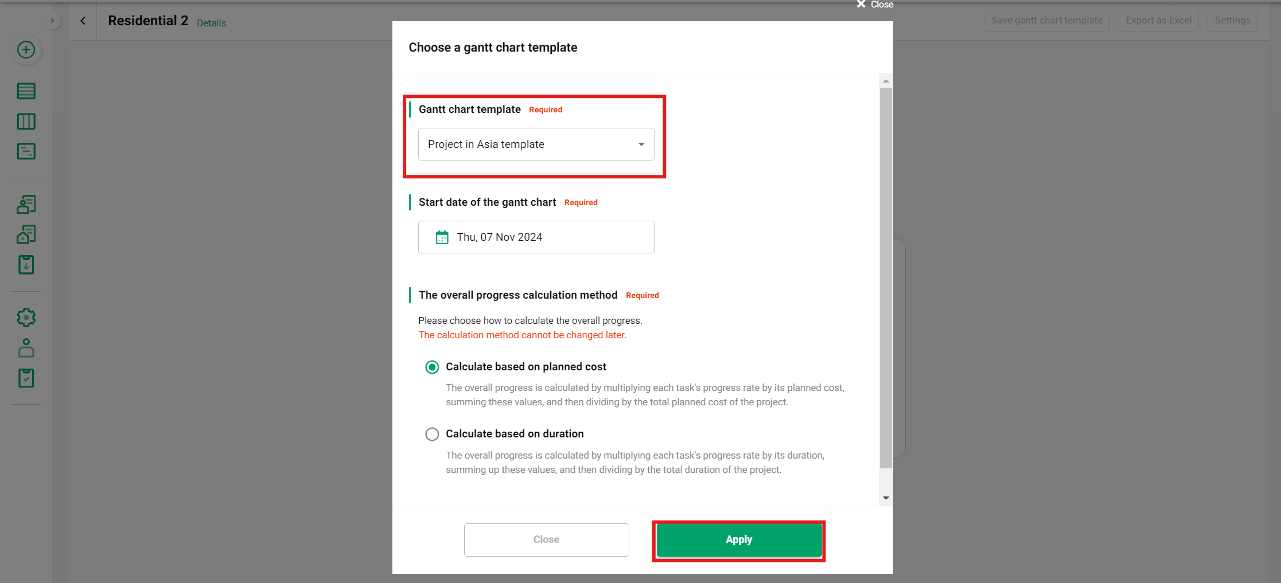Image resolution: width=1281 pixels, height=583 pixels.
Task: Apply the selected gantt template
Action: (x=738, y=539)
